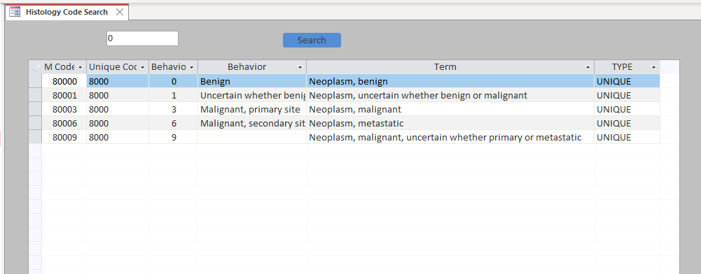Viewport: 701px width, 274px height.
Task: Open the TYPE column filter dropdown
Action: point(653,67)
